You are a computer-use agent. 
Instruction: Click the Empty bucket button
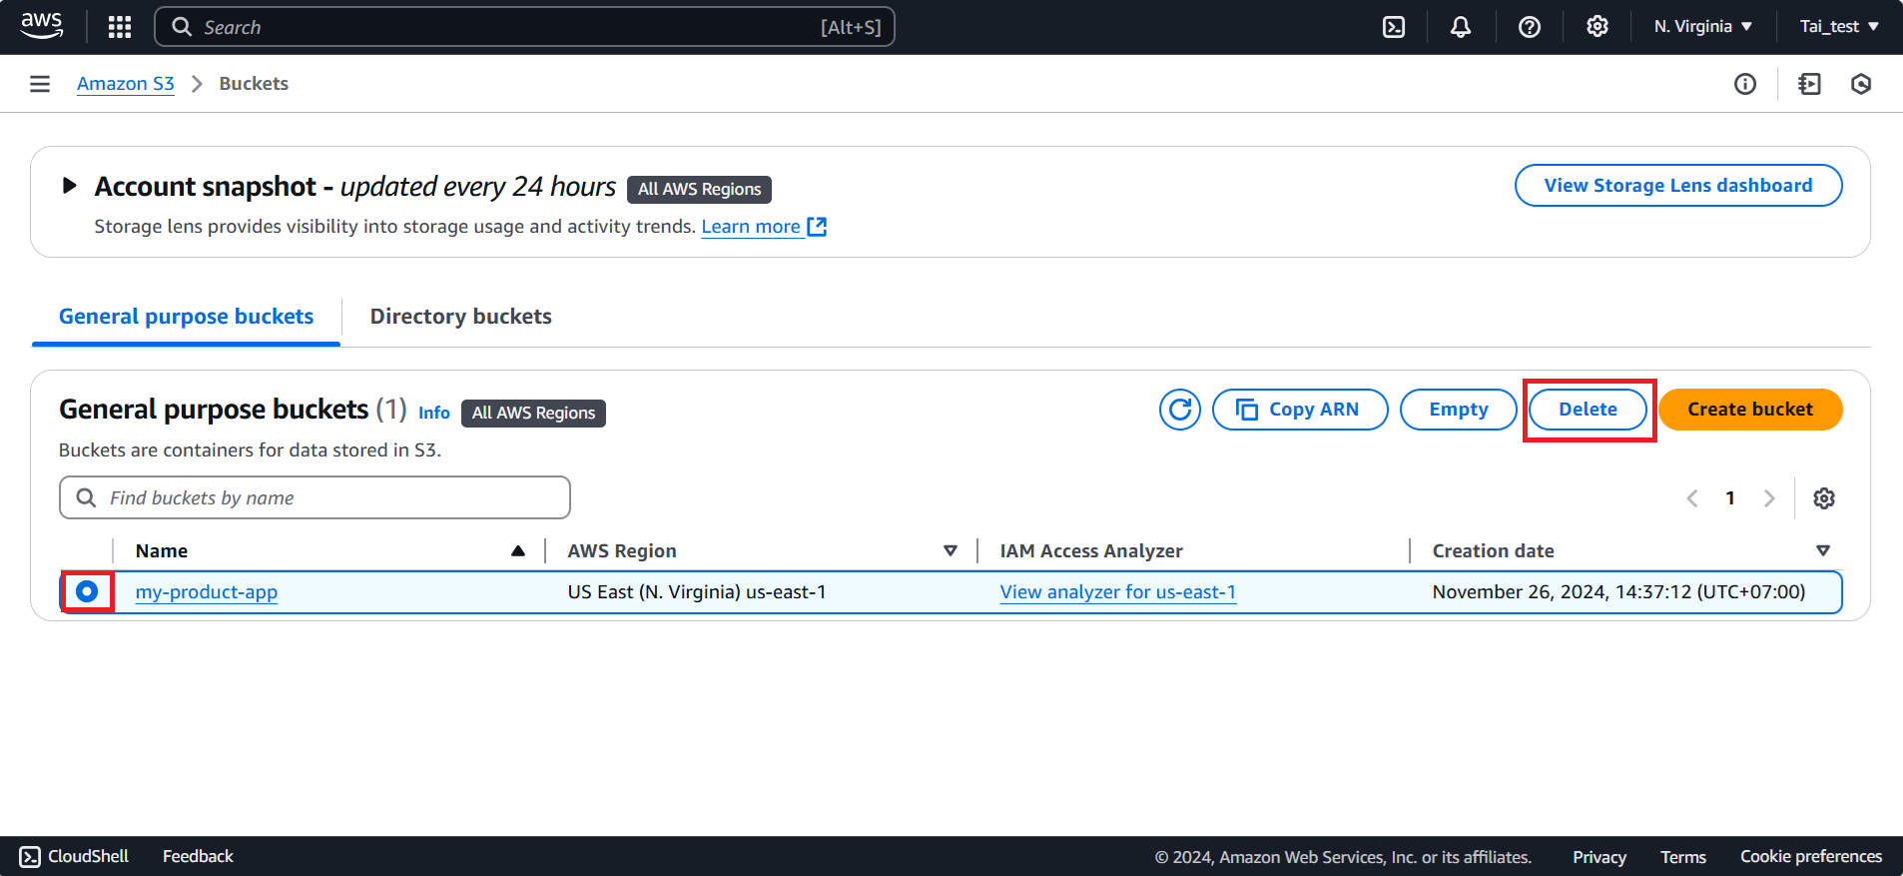pyautogui.click(x=1459, y=410)
